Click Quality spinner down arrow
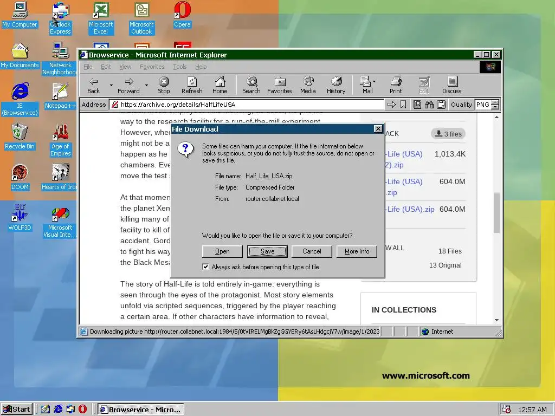555x416 pixels. [495, 107]
